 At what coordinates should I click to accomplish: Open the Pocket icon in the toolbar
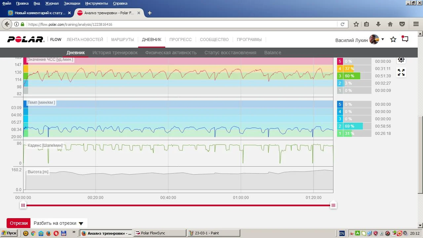pos(402,24)
